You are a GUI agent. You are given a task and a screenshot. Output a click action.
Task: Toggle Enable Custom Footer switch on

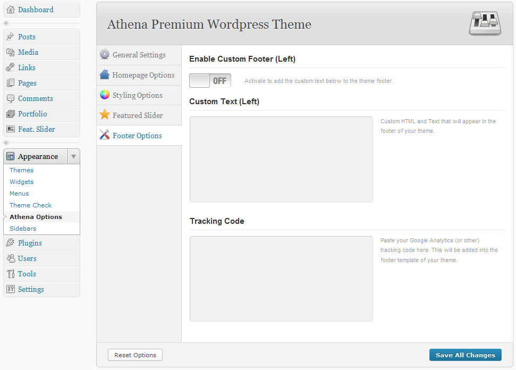point(210,81)
